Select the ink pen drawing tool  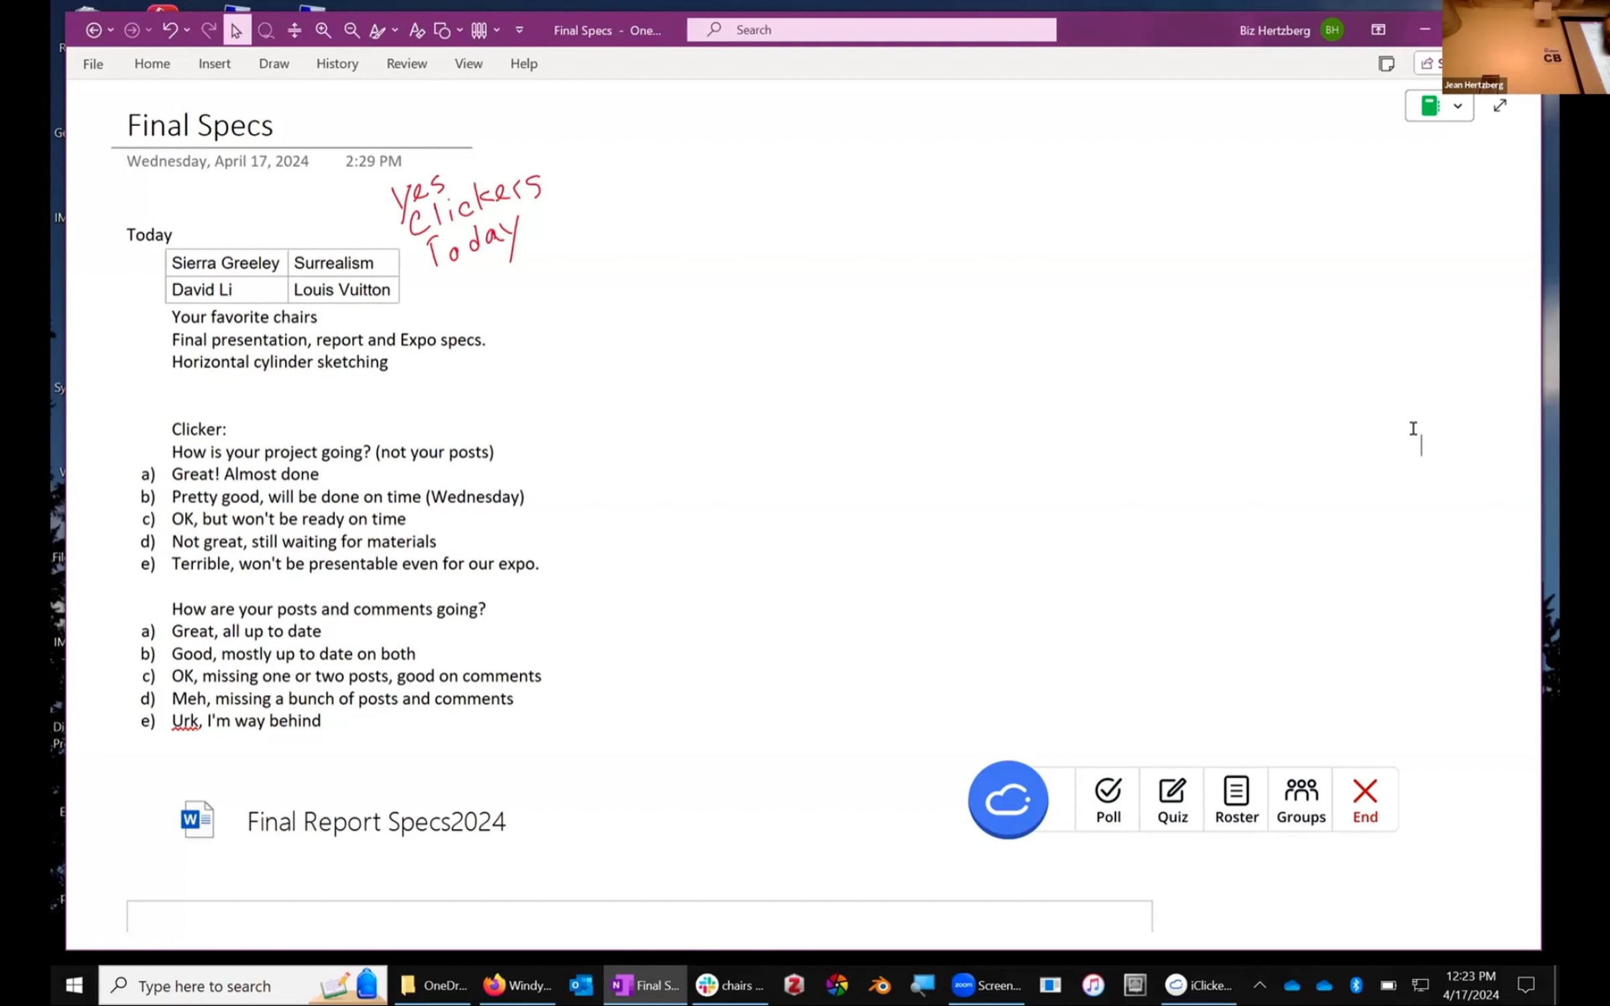point(378,30)
